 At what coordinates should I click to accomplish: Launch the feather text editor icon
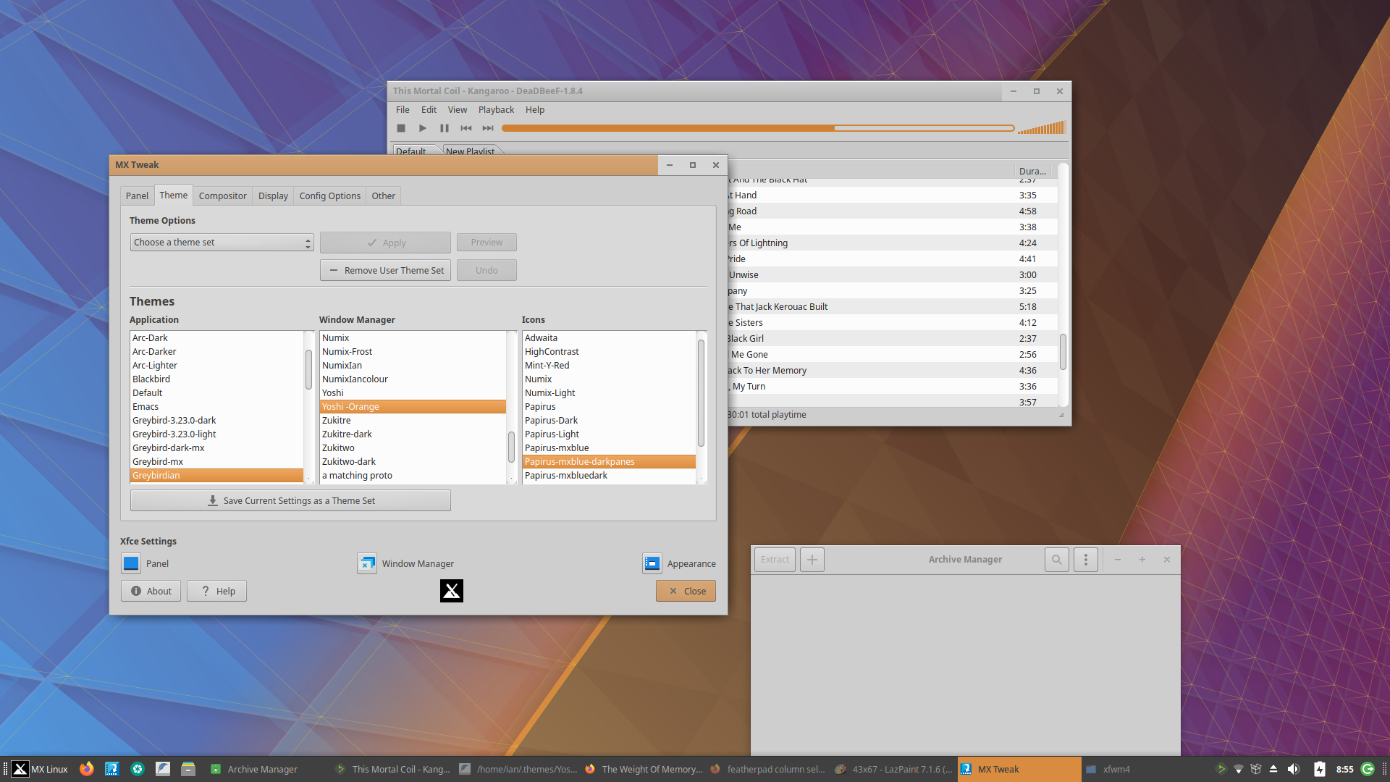click(163, 769)
